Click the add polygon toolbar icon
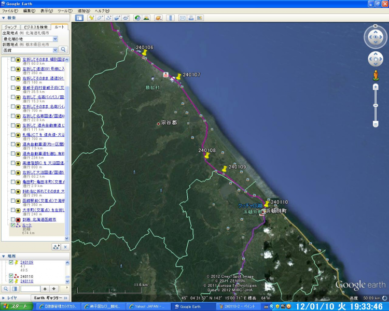 coord(100,18)
